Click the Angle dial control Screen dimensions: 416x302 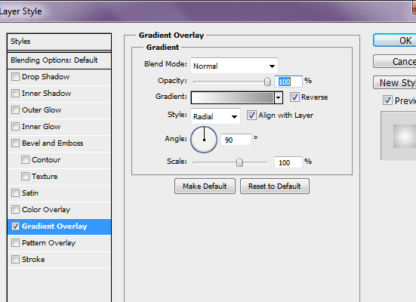(x=204, y=140)
